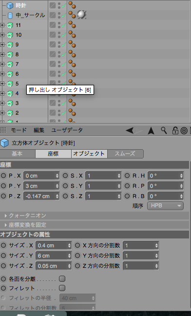Go back with the left arrow icon

pos(130,130)
